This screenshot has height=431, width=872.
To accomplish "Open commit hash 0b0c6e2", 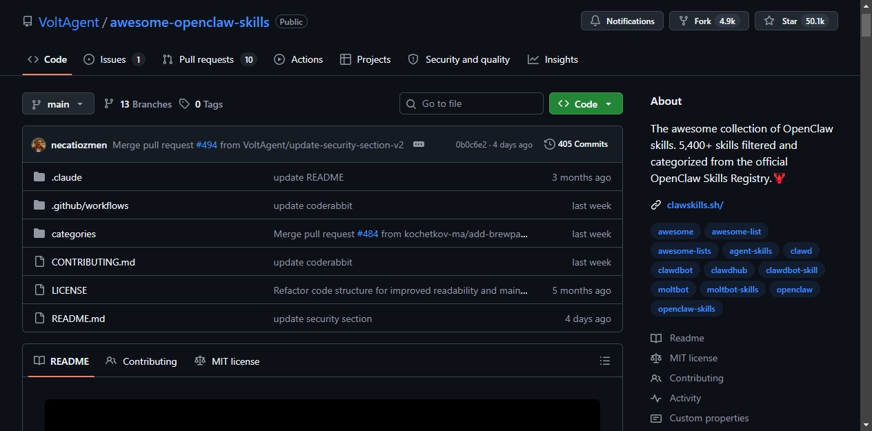I will pyautogui.click(x=471, y=145).
